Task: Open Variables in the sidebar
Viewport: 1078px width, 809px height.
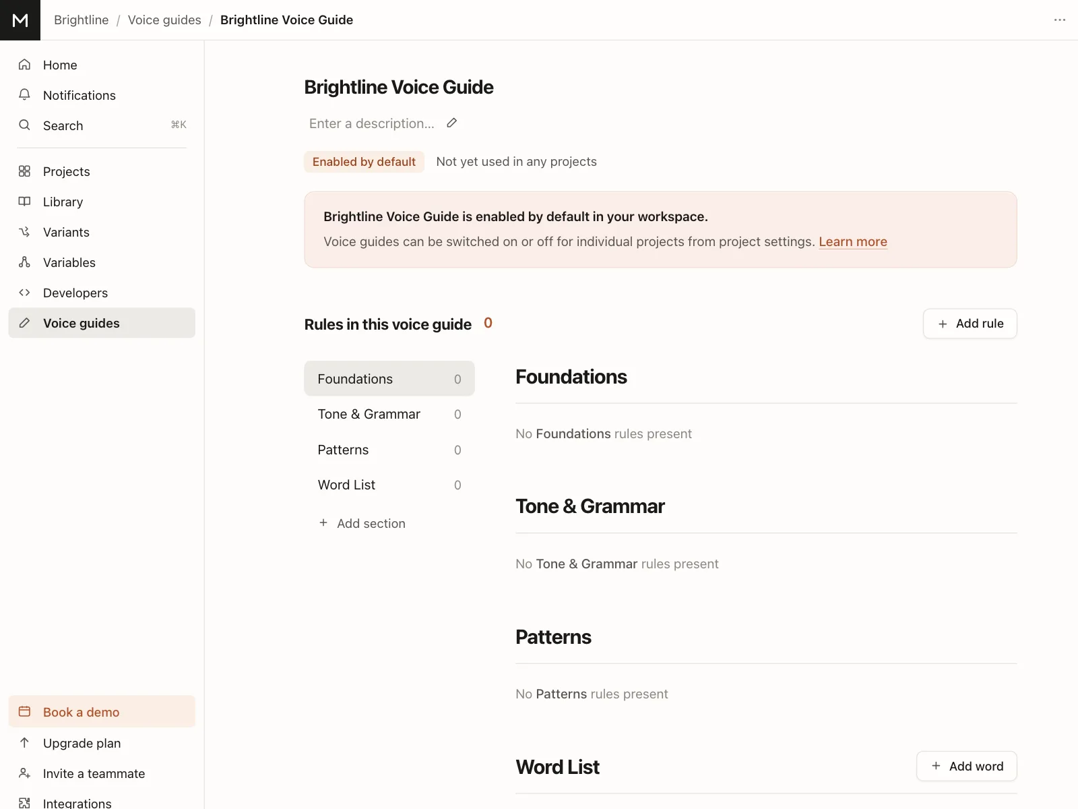Action: 102,262
